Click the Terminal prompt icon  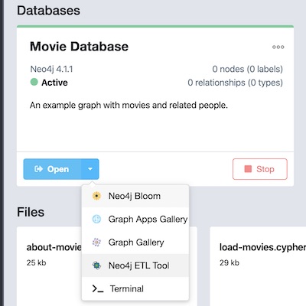coord(98,288)
